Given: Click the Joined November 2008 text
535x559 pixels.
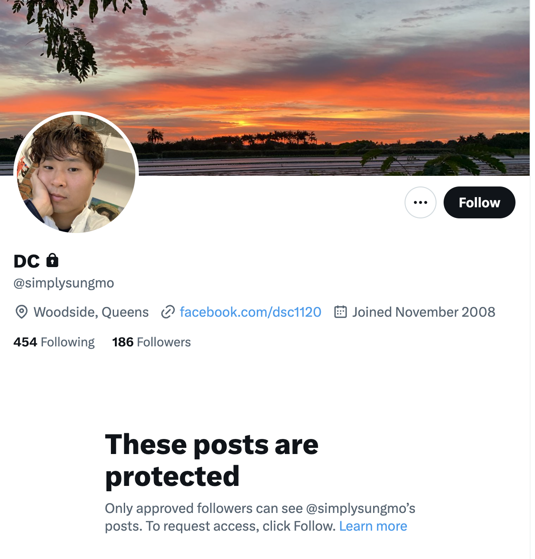Looking at the screenshot, I should (424, 312).
